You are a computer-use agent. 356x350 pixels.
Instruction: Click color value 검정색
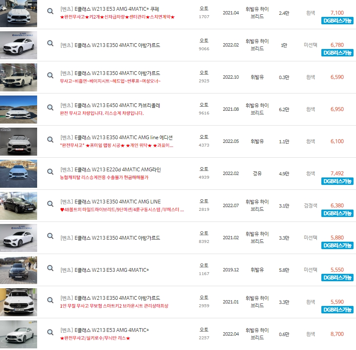click(x=310, y=205)
